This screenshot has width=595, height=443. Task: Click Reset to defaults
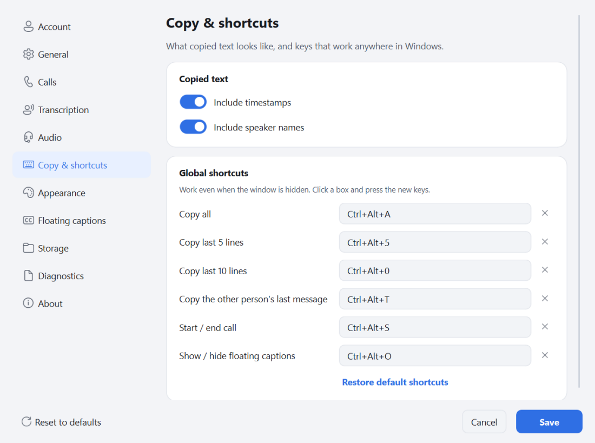62,422
